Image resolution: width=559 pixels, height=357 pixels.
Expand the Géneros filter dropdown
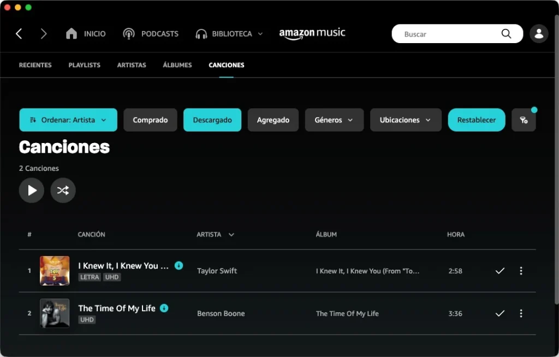(x=334, y=120)
